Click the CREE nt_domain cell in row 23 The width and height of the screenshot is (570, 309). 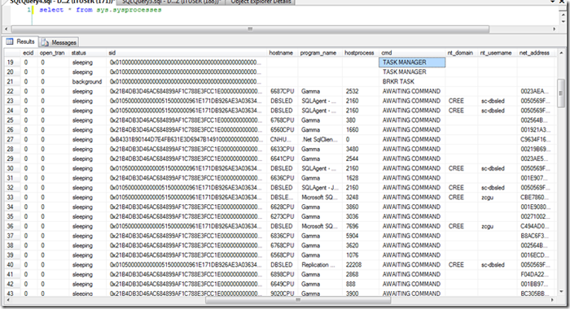tap(461, 101)
